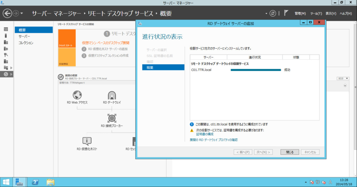
Task: Select SSL 証明書の名前 wizard step
Action: [159, 56]
